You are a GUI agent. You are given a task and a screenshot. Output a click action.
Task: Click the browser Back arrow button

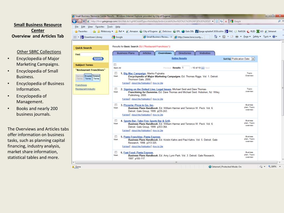pyautogui.click(x=74, y=21)
